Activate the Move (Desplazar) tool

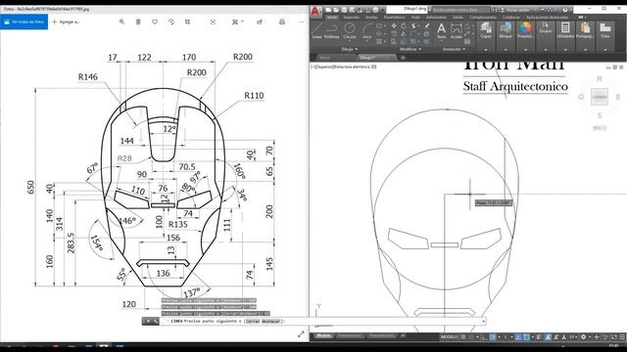click(x=394, y=26)
